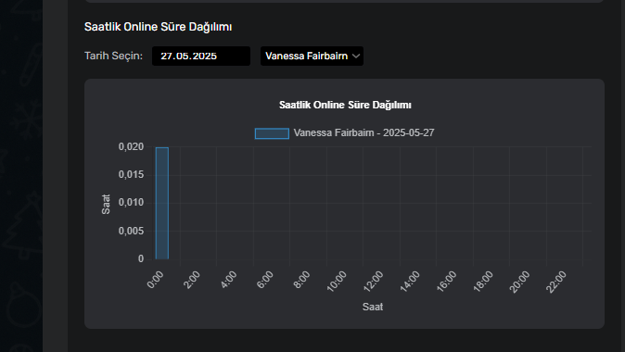Click the 20:00 x-axis label

pyautogui.click(x=520, y=282)
